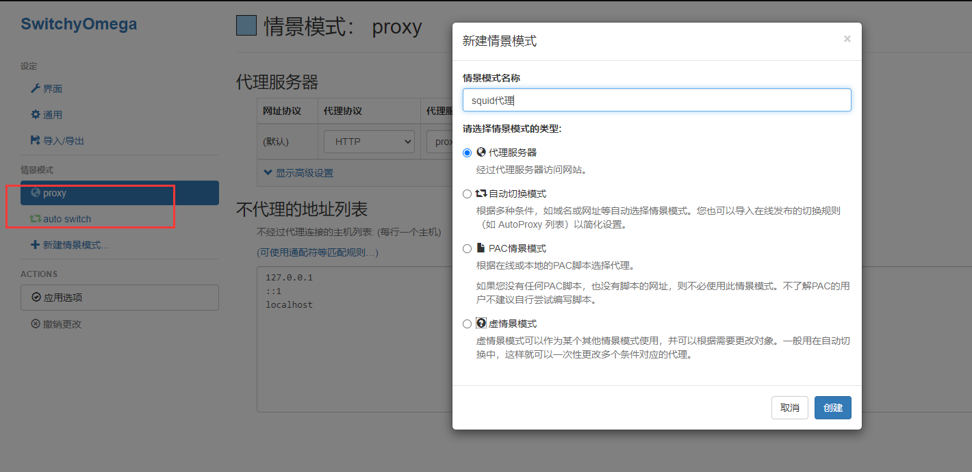Click the flag icon beside 导入/导出
The image size is (972, 472).
click(36, 140)
